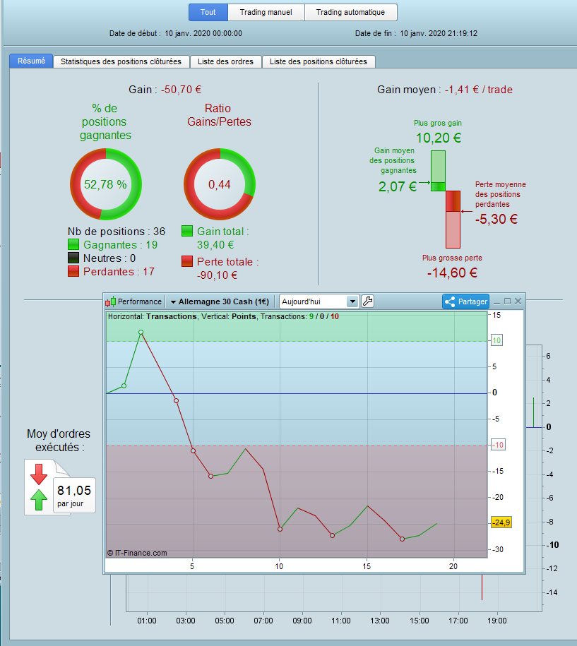Click the red down arrow orders icon
Viewport: 577px width, 646px height.
pos(39,474)
